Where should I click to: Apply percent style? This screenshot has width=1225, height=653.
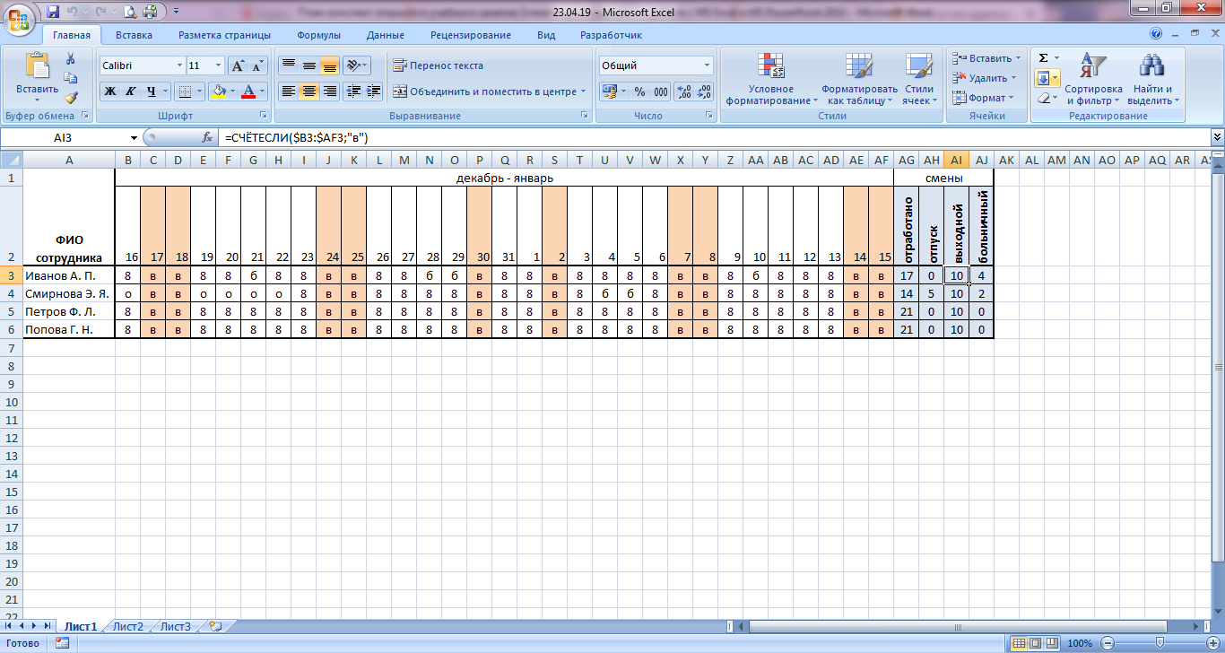tap(639, 91)
